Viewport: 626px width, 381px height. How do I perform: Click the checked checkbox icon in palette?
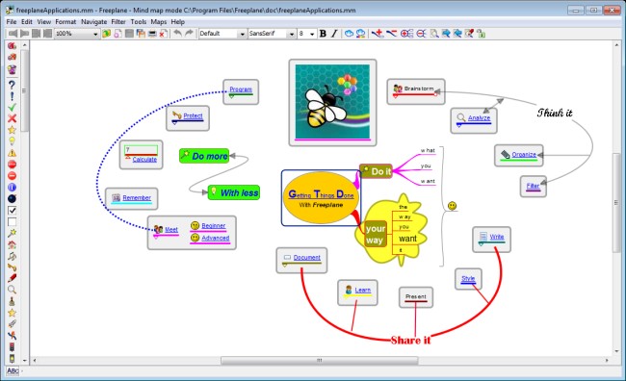(x=12, y=211)
